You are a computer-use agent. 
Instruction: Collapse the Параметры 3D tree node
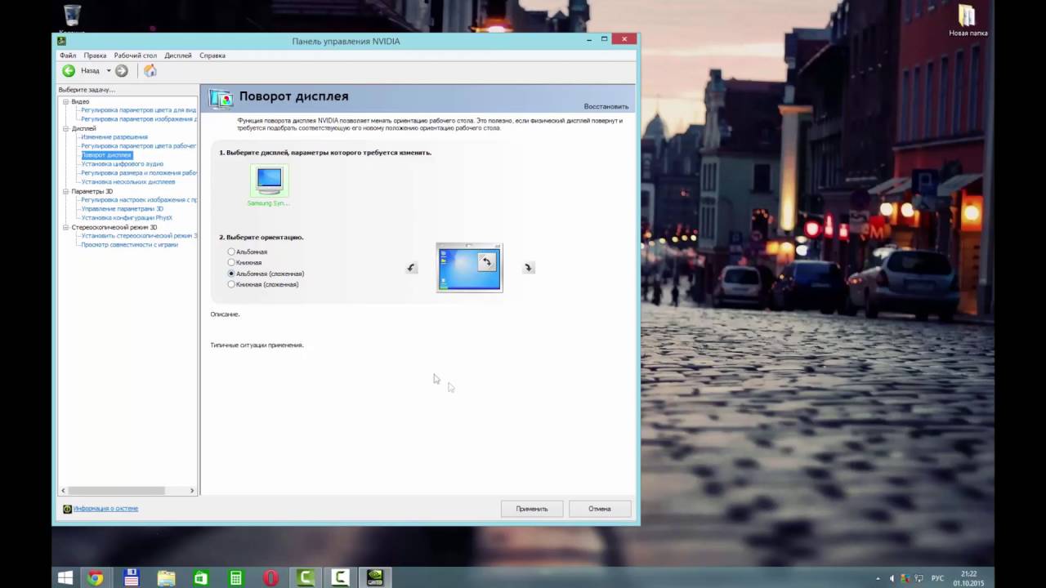click(66, 192)
